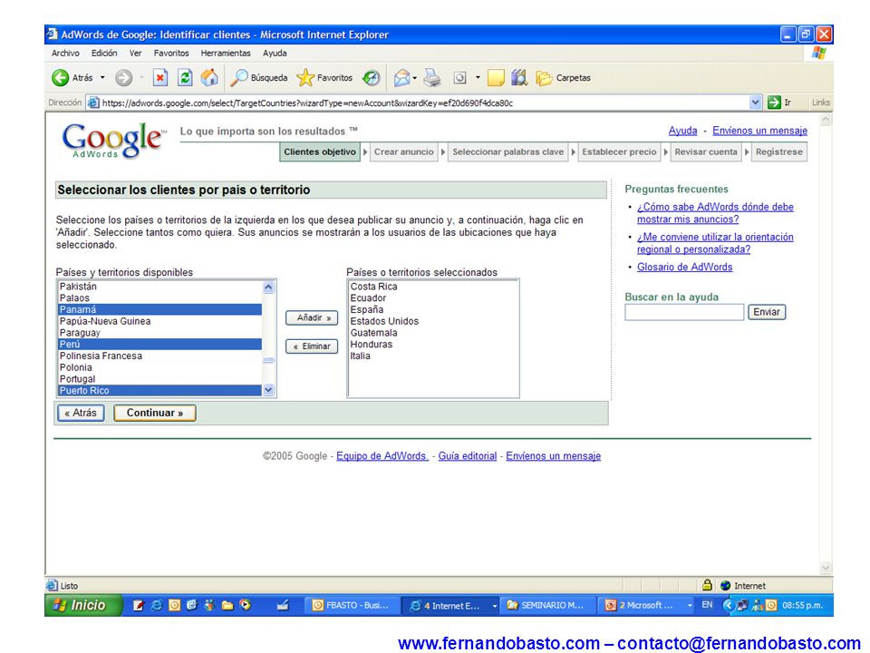870x653 pixels.
Task: Open the History toolbar icon
Action: pos(372,78)
